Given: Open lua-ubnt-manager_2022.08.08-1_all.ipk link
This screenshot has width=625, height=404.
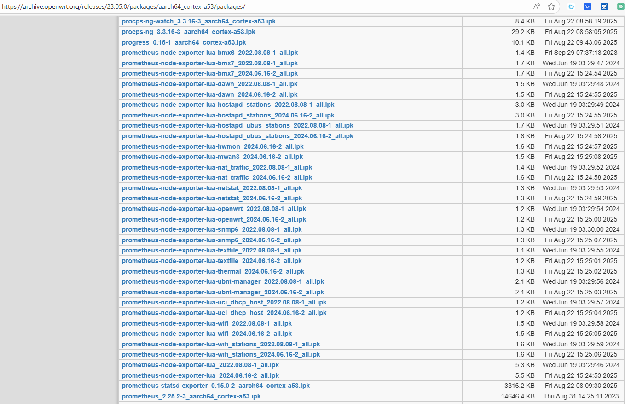Looking at the screenshot, I should (223, 281).
